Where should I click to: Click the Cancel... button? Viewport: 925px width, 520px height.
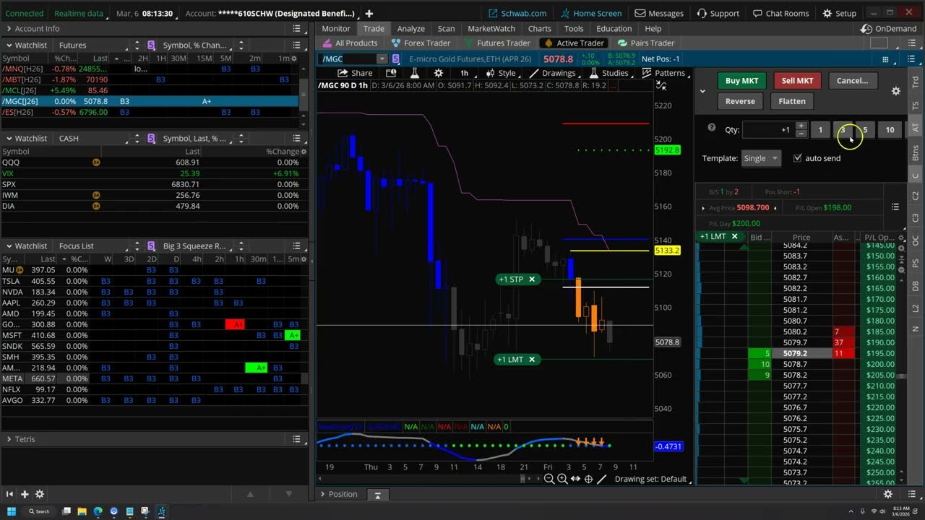click(852, 81)
